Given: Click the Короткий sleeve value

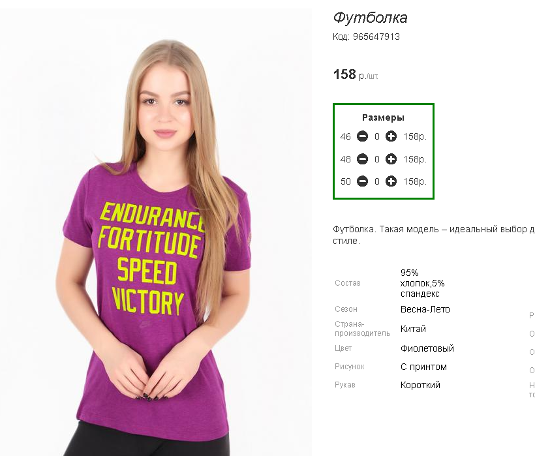Looking at the screenshot, I should click(x=420, y=385).
